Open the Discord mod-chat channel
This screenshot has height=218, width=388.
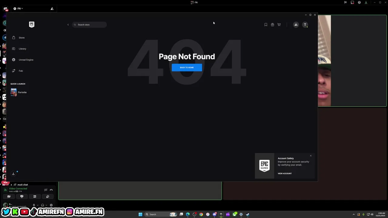[23, 185]
